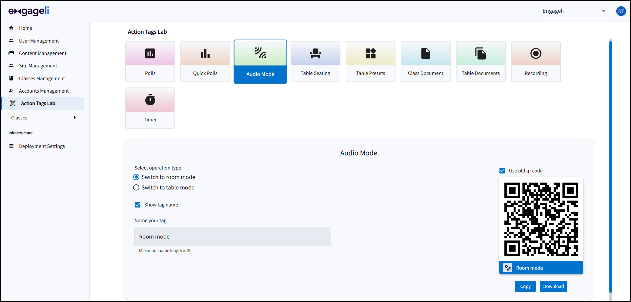This screenshot has height=302, width=631.
Task: Choose the Class Document label
Action: [426, 73]
